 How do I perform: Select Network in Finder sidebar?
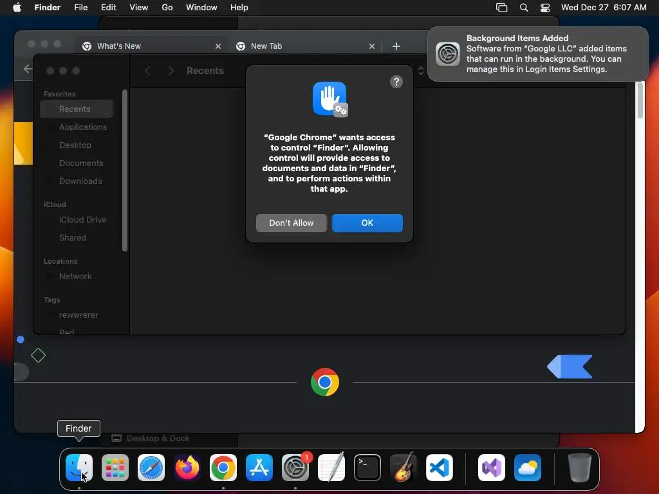click(x=77, y=277)
